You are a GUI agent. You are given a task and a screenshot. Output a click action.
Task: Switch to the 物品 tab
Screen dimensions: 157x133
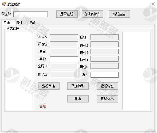pos(32,22)
